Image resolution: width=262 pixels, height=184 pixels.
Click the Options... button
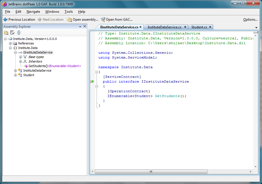250,20
